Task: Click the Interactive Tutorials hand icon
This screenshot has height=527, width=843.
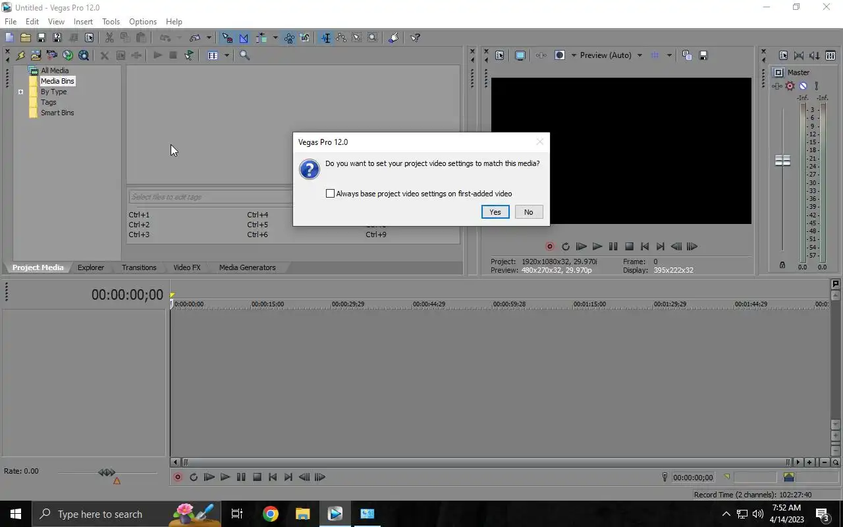Action: [x=393, y=38]
